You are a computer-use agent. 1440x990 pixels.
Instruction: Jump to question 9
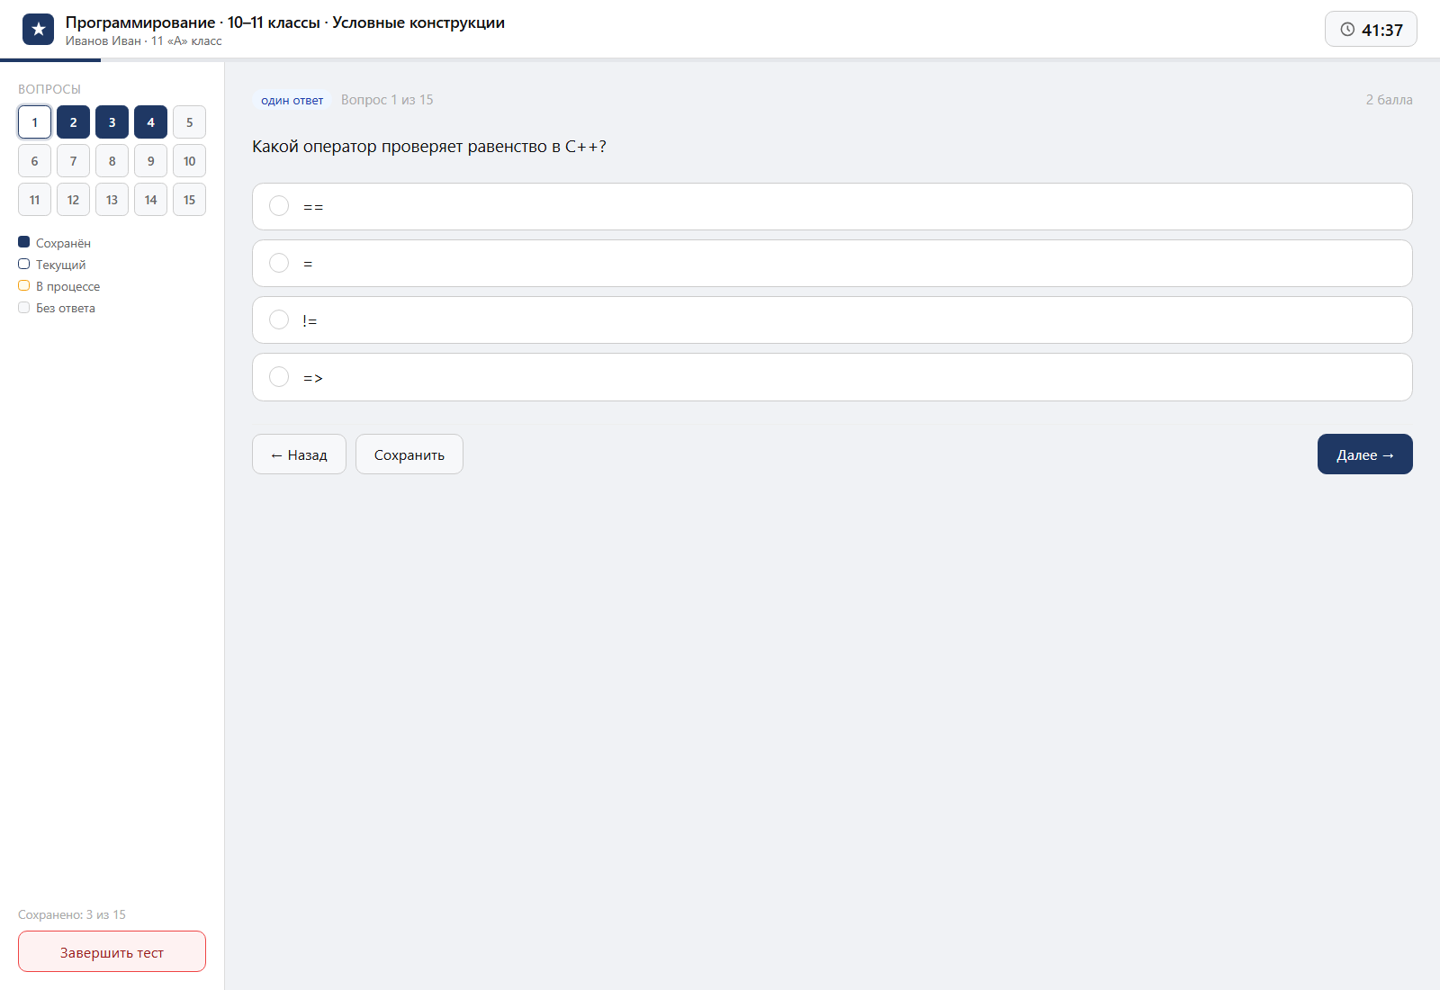[x=150, y=161]
